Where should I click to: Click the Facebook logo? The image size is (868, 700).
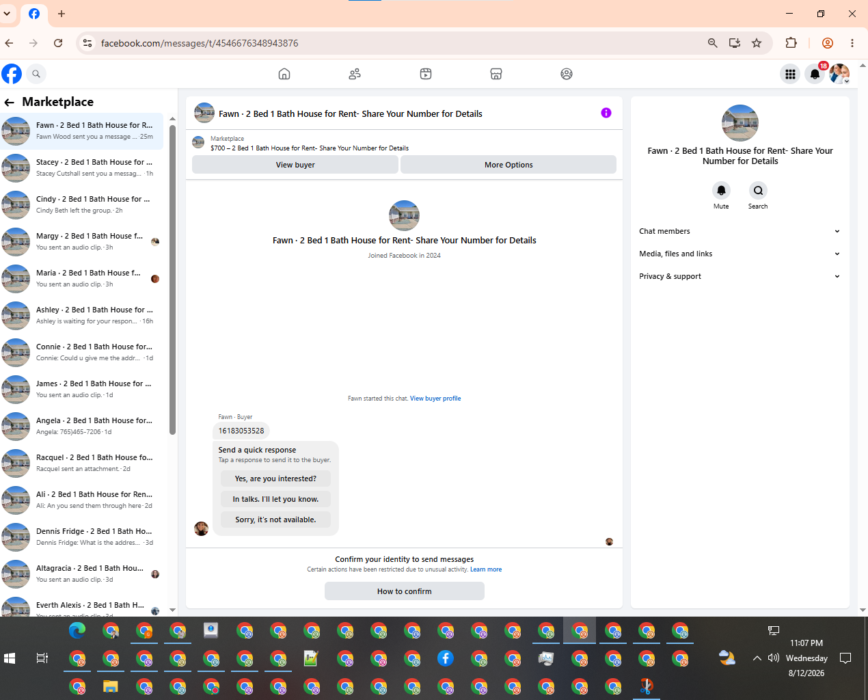(12, 74)
